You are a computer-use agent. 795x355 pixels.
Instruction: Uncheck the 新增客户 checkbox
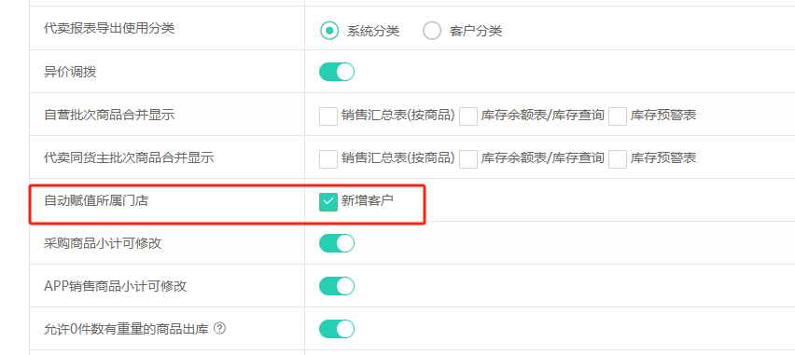coord(328,201)
